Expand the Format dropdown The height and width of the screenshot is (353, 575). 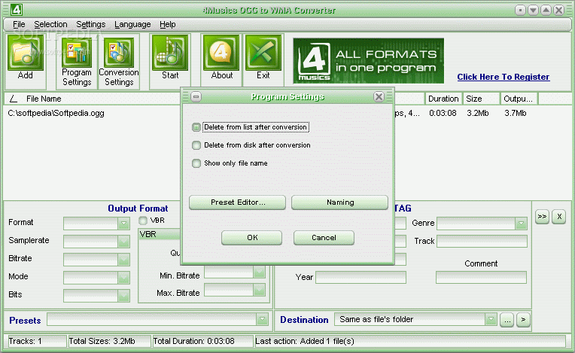(123, 224)
